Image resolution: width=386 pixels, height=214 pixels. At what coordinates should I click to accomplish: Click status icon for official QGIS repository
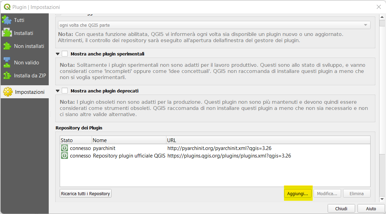coord(65,155)
